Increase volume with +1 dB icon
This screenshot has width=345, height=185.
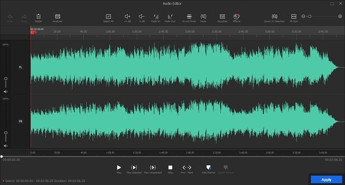click(127, 16)
